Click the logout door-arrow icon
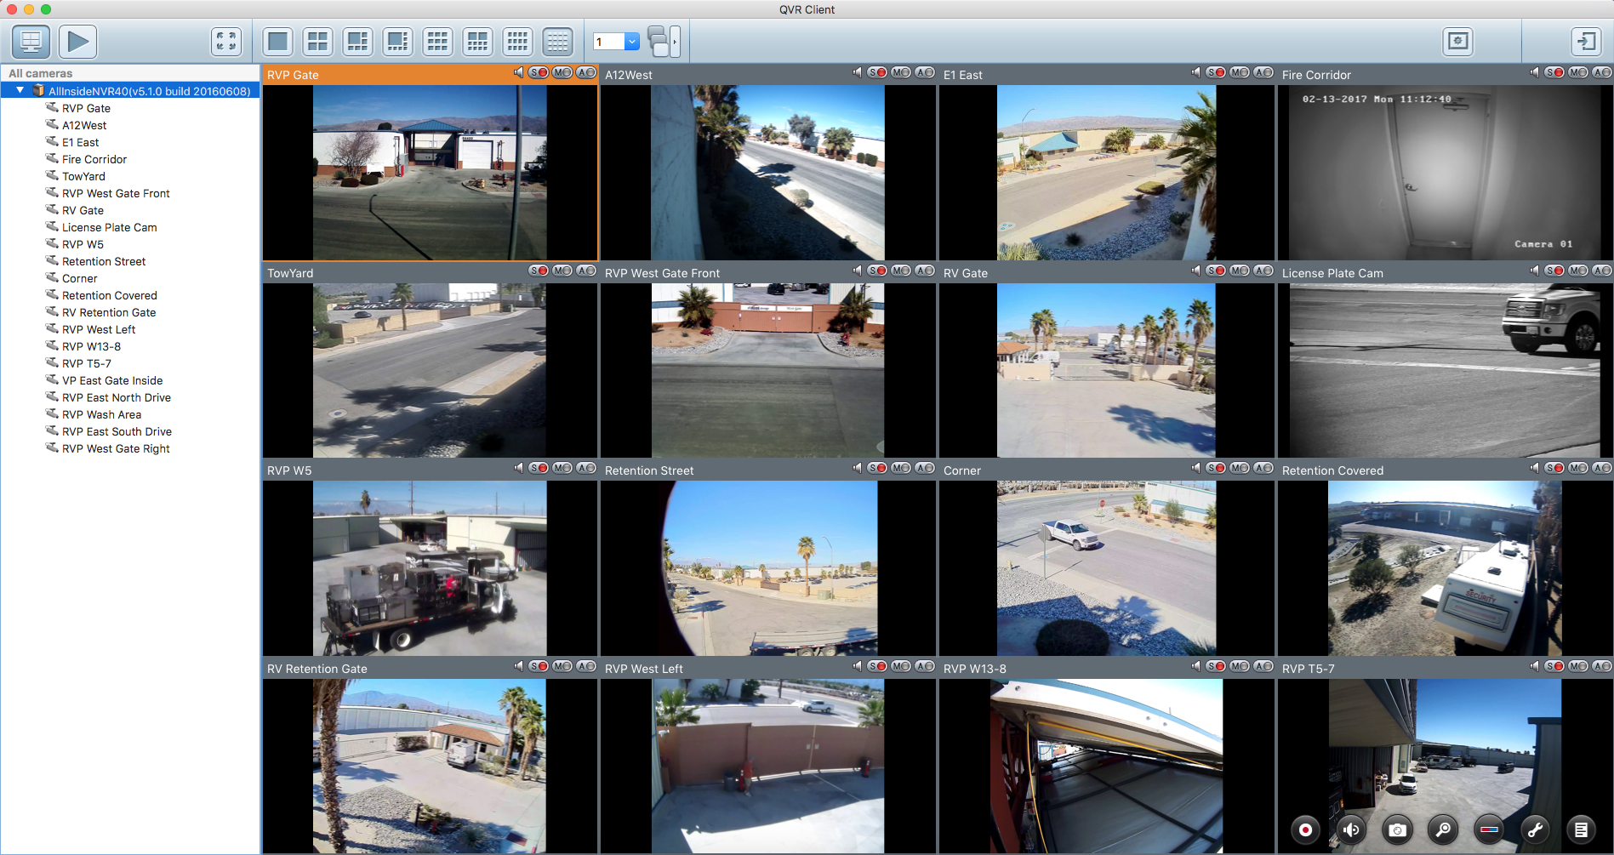Image resolution: width=1614 pixels, height=855 pixels. (1586, 41)
